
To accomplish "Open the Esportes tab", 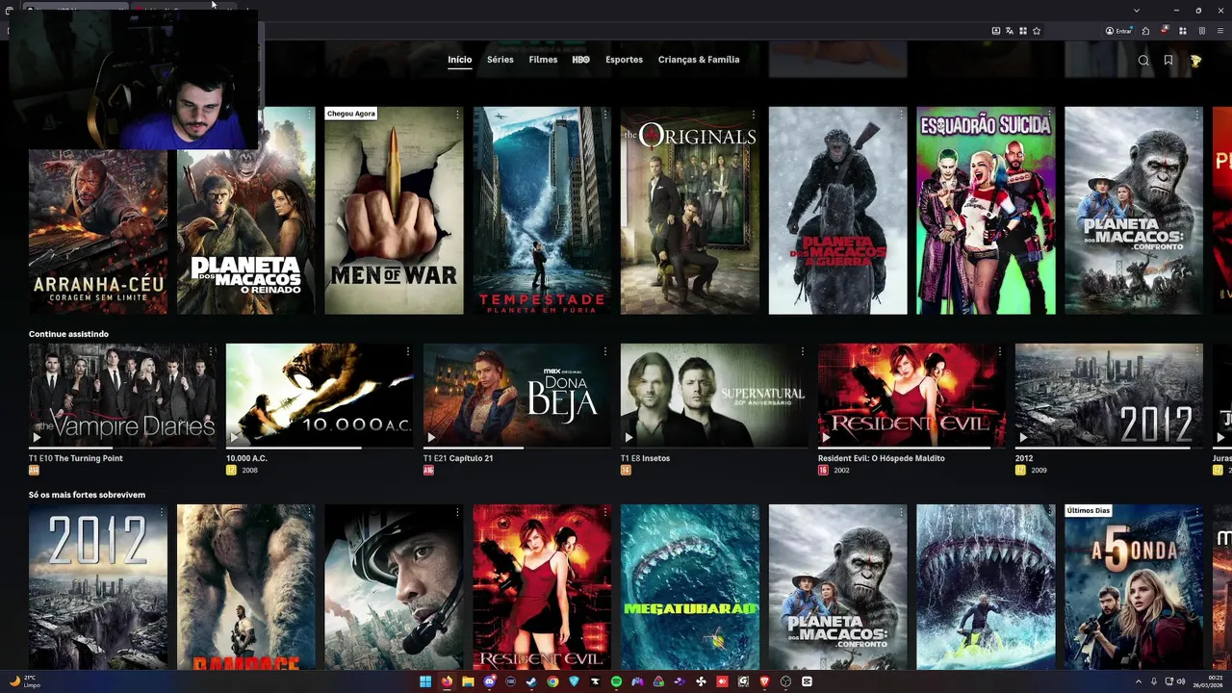I will (624, 60).
